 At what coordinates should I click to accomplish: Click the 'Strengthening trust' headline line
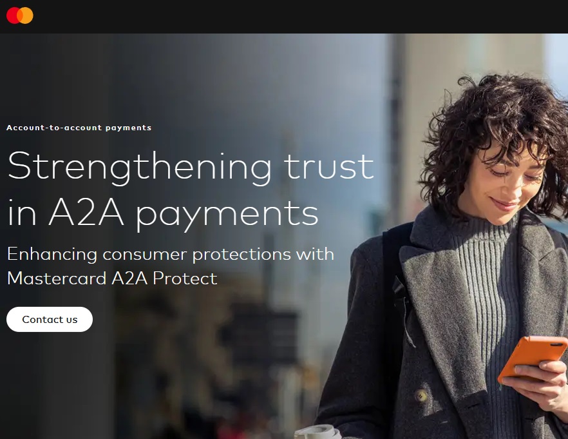click(191, 166)
